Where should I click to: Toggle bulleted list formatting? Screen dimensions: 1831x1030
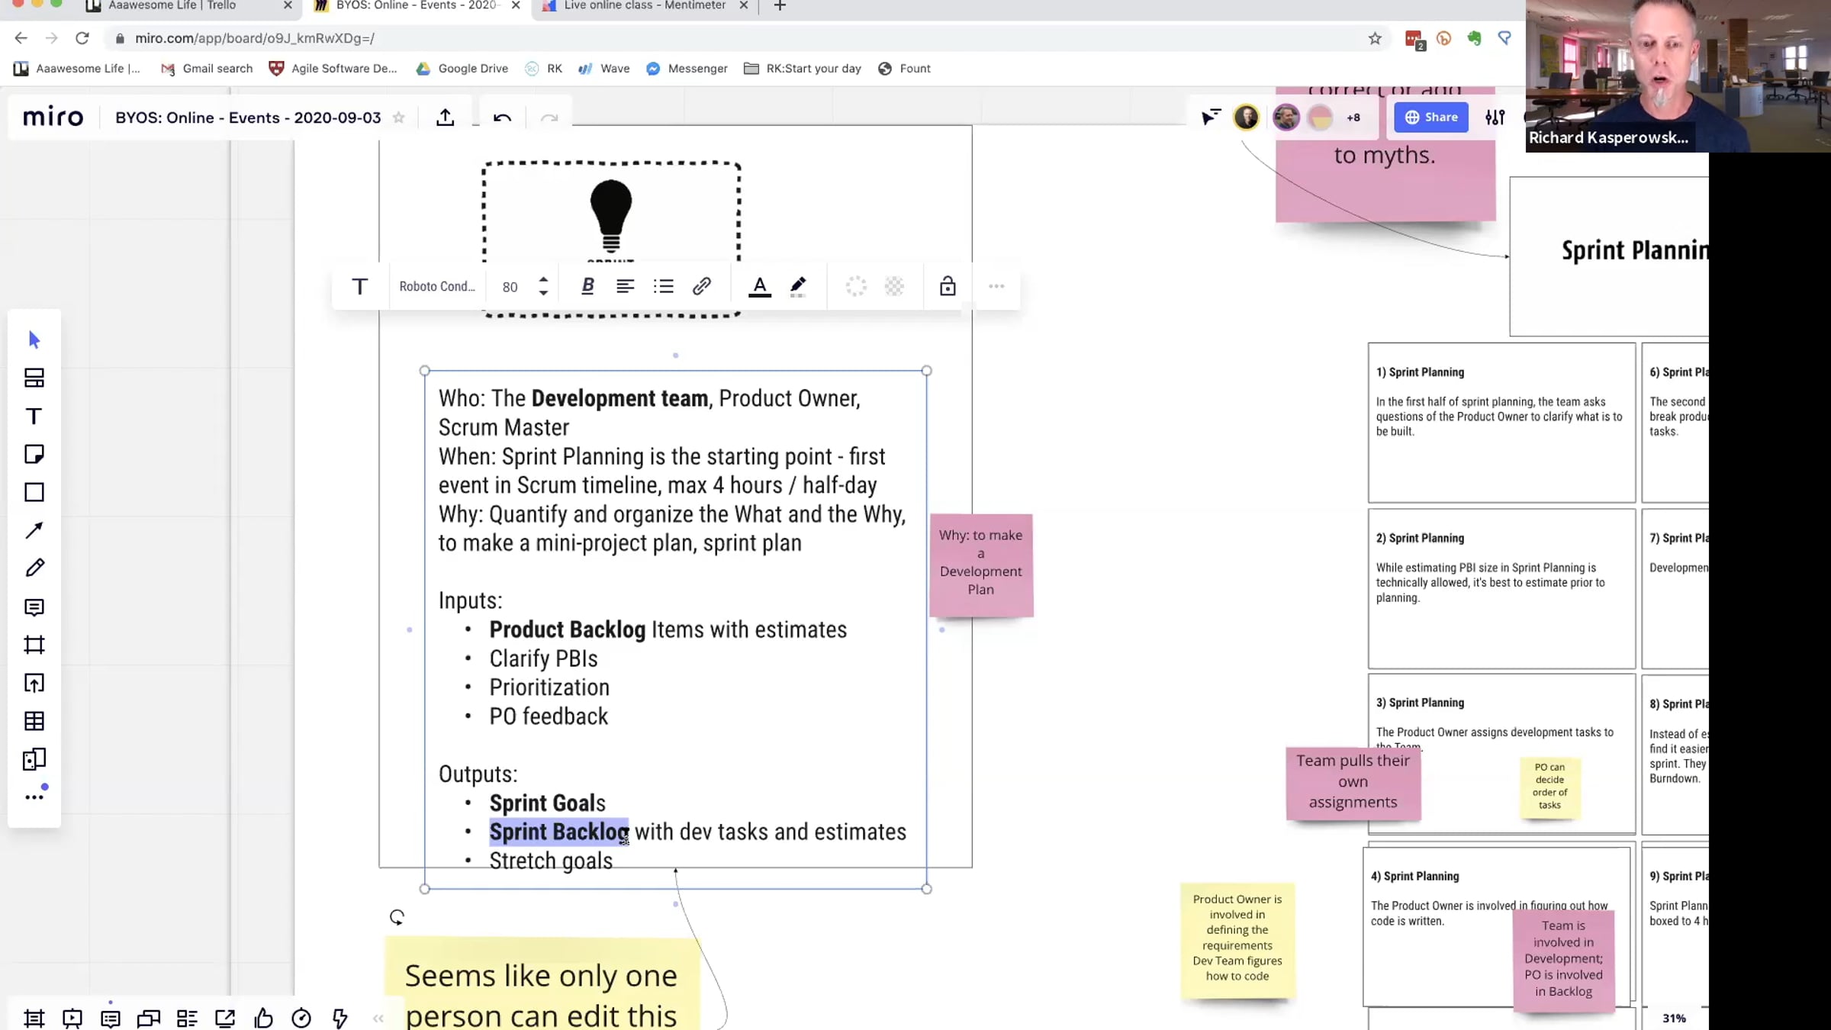click(x=664, y=286)
